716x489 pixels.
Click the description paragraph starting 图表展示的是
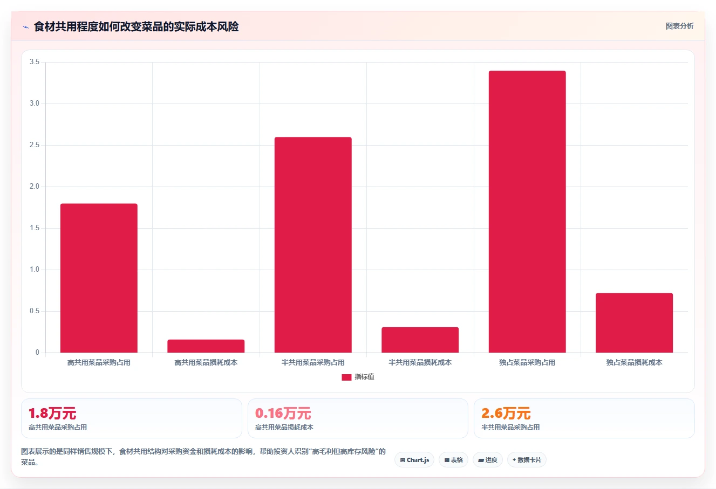point(203,457)
